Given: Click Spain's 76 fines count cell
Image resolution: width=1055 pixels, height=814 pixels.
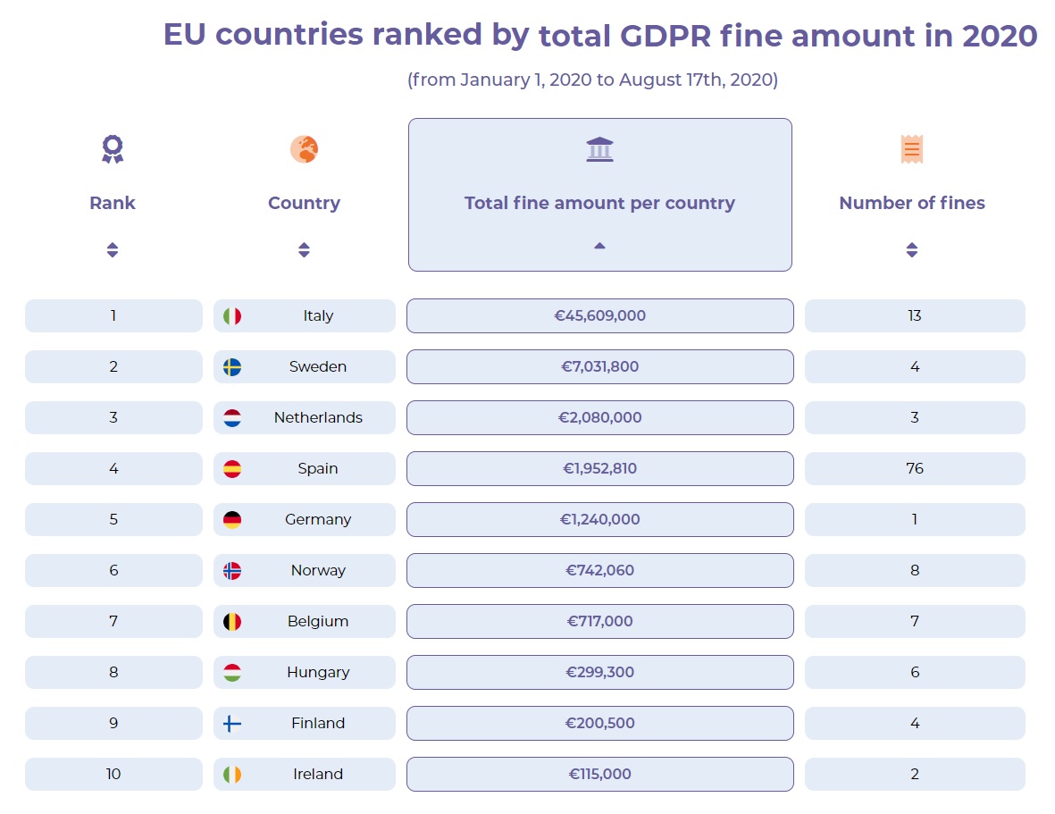Looking at the screenshot, I should point(915,469).
